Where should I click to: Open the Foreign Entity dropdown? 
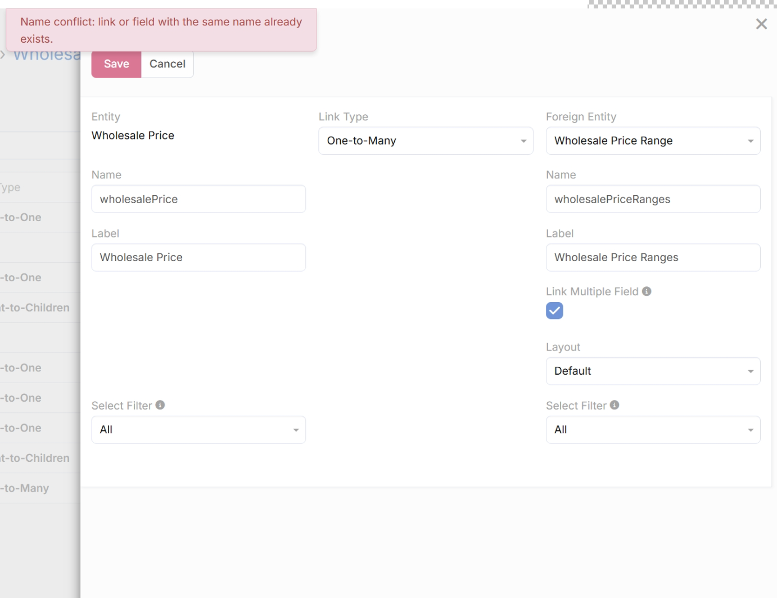[652, 141]
